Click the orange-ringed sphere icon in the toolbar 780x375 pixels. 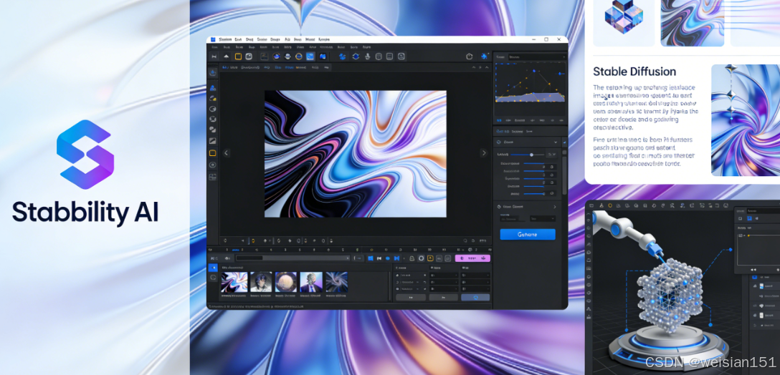coord(277,57)
